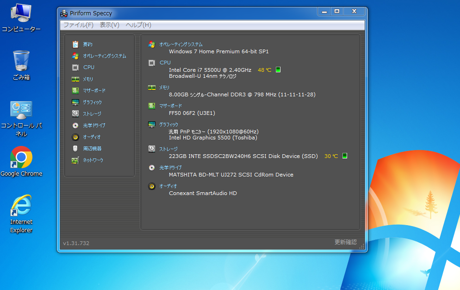Go to the 要約 section label

pyautogui.click(x=87, y=44)
